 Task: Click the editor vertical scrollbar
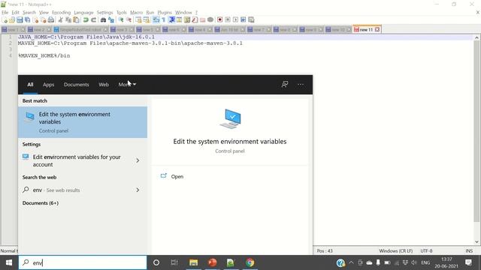[476, 139]
